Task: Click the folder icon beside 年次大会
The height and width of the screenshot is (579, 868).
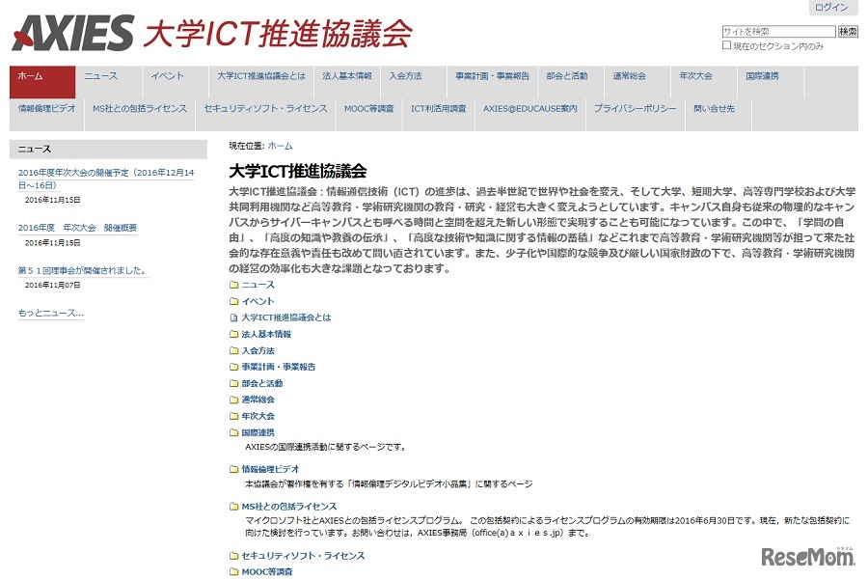Action: (x=234, y=416)
